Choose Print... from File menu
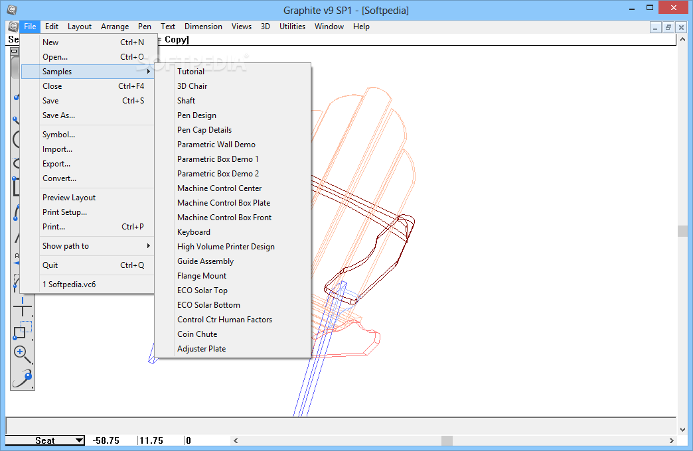 88,227
